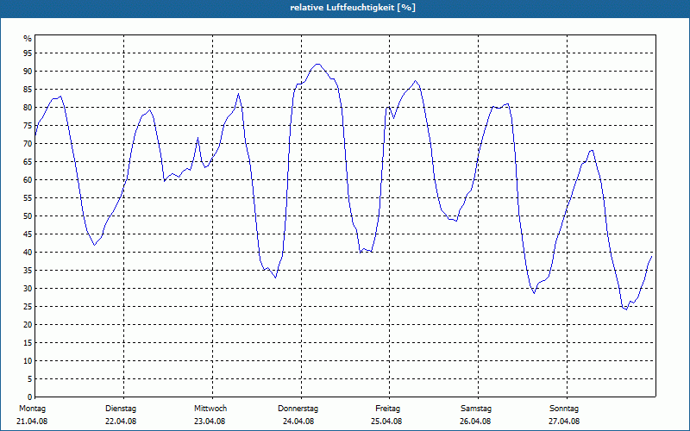The height and width of the screenshot is (431, 690).
Task: Select the 'Dienstag' day label
Action: pyautogui.click(x=121, y=409)
